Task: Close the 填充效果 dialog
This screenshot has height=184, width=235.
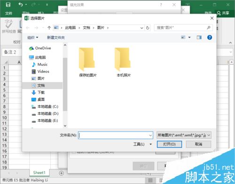Action: coord(174,5)
